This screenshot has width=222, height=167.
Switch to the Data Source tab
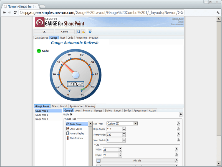[x=41, y=38]
